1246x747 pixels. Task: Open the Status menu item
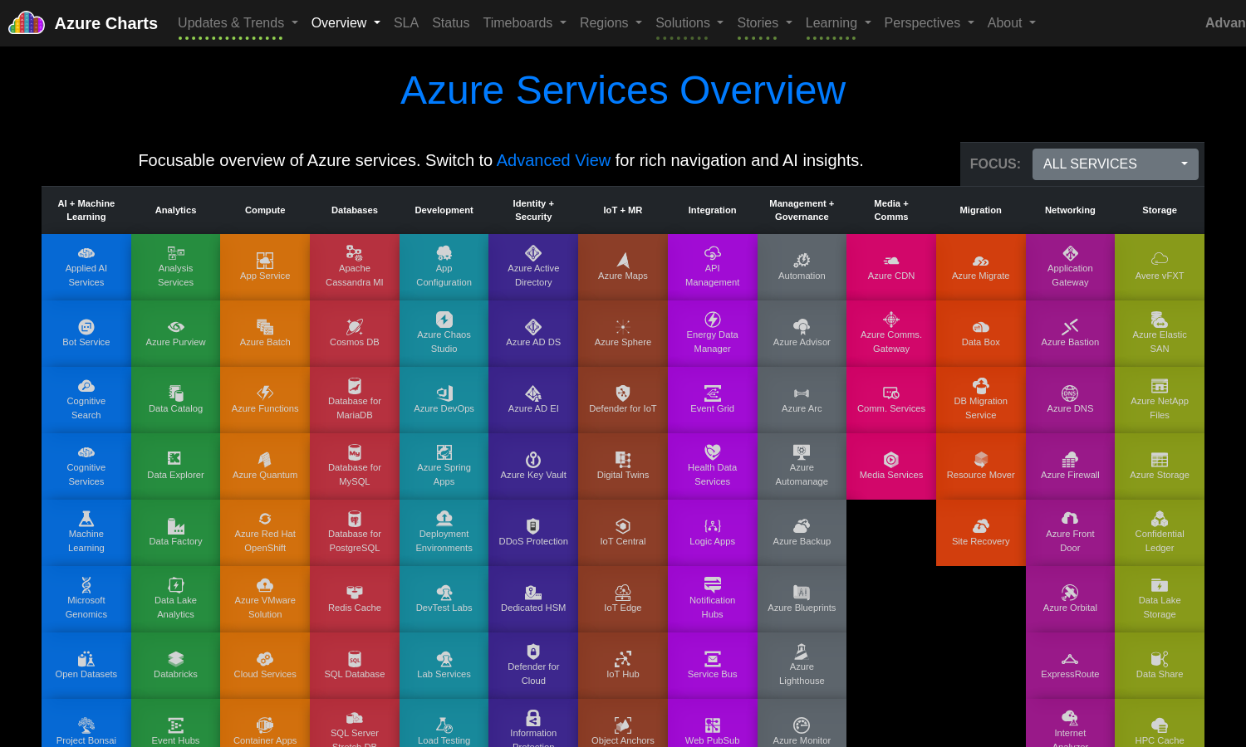tap(450, 23)
